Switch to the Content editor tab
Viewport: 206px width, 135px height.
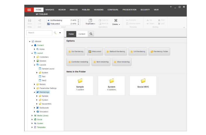click(x=82, y=34)
